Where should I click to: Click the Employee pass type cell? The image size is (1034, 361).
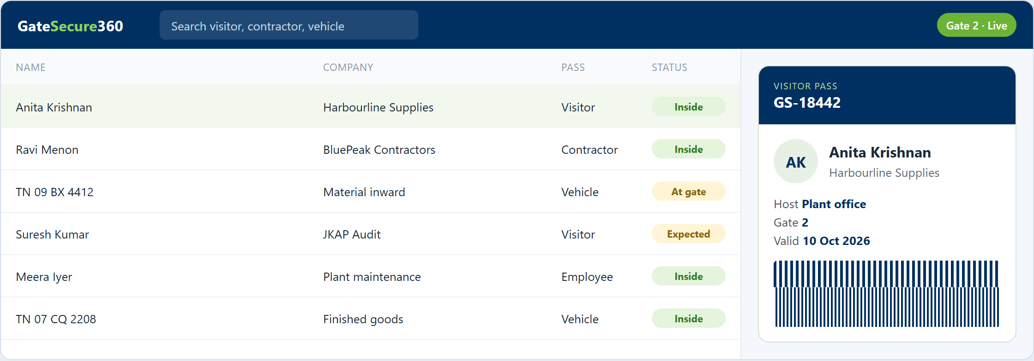[x=587, y=277]
